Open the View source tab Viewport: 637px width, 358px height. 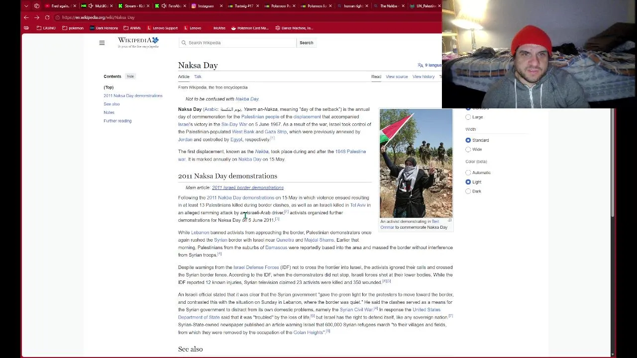coord(397,77)
